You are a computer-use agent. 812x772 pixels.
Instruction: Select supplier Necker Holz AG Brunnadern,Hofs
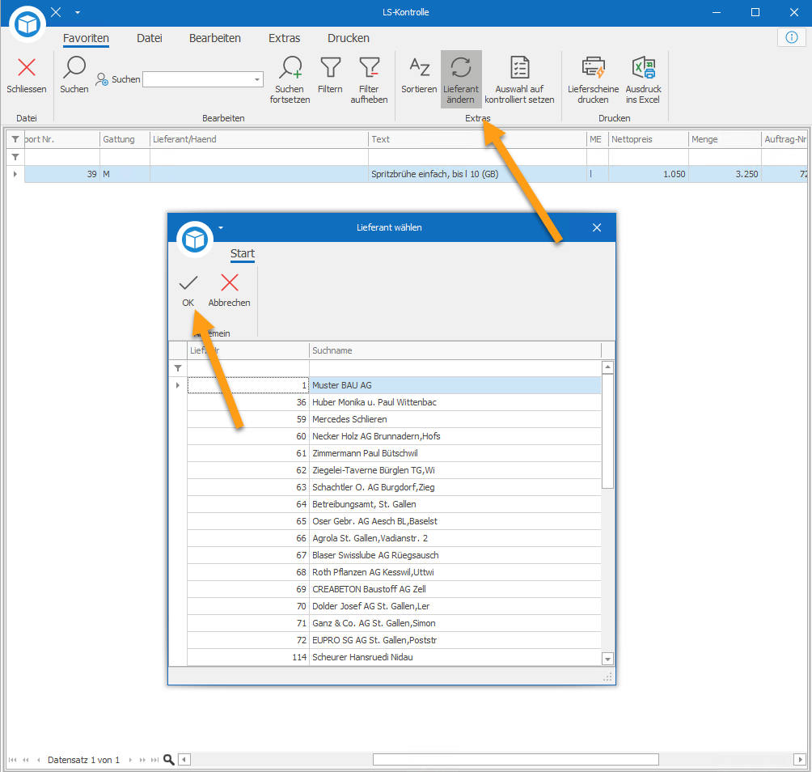pyautogui.click(x=394, y=436)
